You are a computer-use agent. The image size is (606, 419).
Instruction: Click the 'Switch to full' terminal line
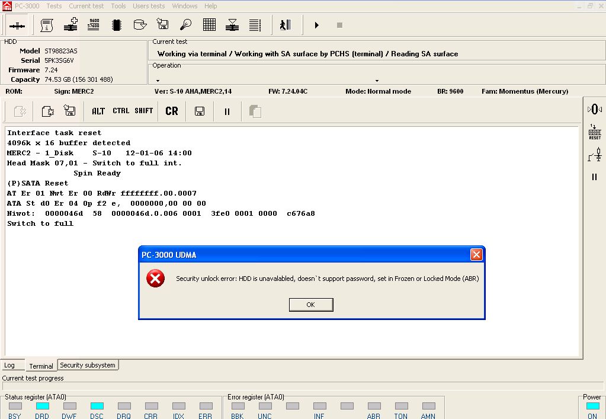pos(40,223)
